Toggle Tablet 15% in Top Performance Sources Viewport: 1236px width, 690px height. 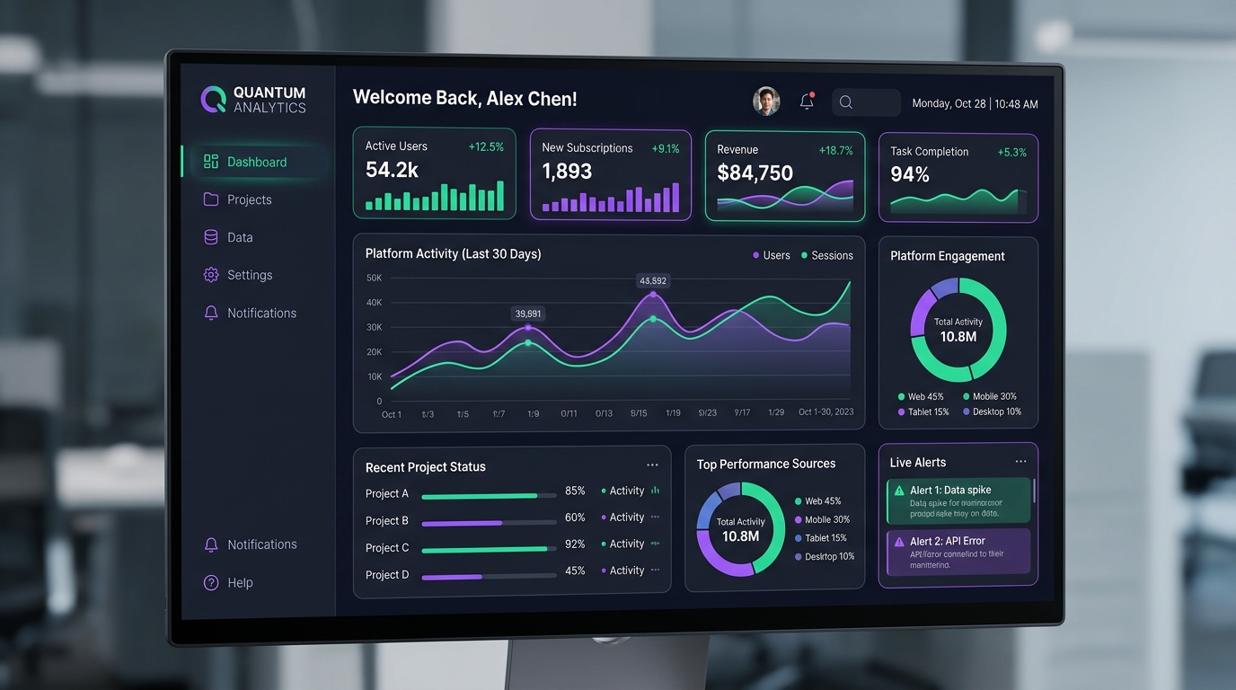click(820, 538)
